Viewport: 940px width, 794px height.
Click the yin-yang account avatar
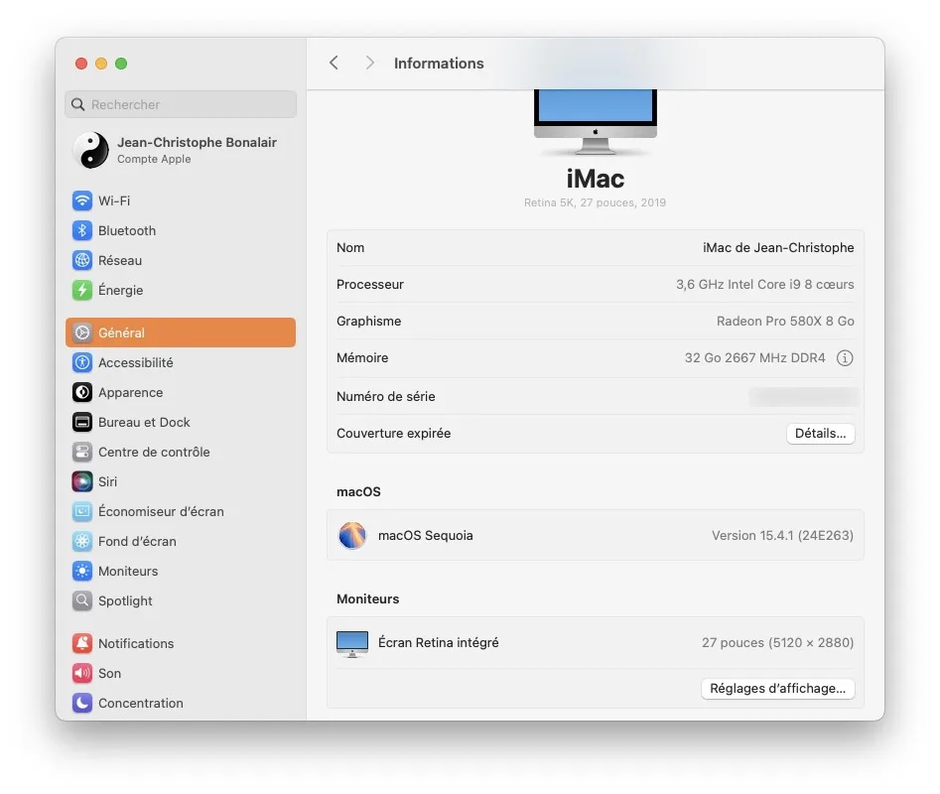91,150
